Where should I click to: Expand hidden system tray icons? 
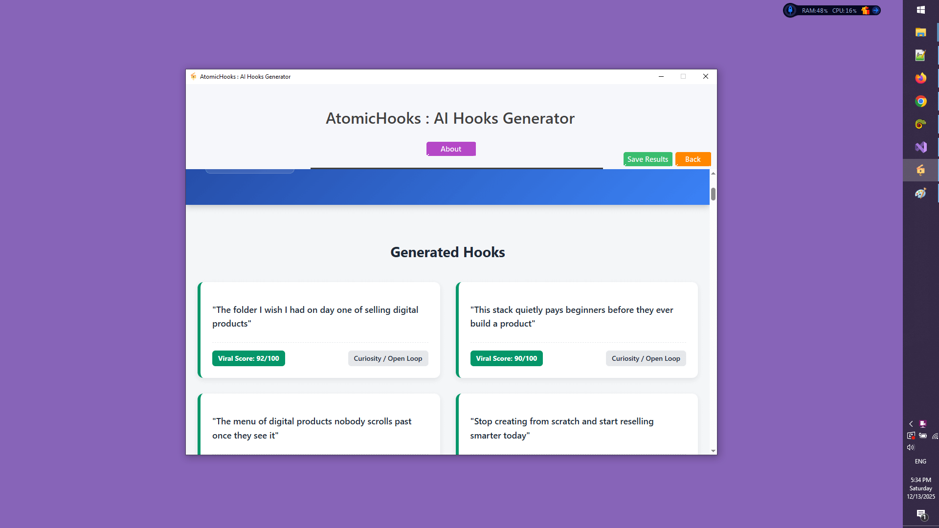911,424
